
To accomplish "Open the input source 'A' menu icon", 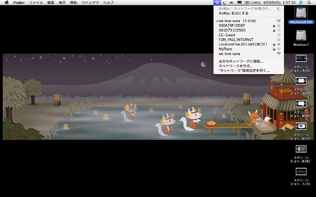I will pos(301,3).
